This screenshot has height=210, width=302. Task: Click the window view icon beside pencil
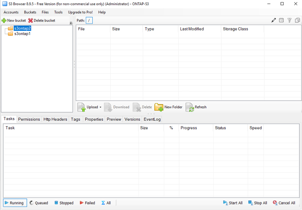click(x=281, y=20)
